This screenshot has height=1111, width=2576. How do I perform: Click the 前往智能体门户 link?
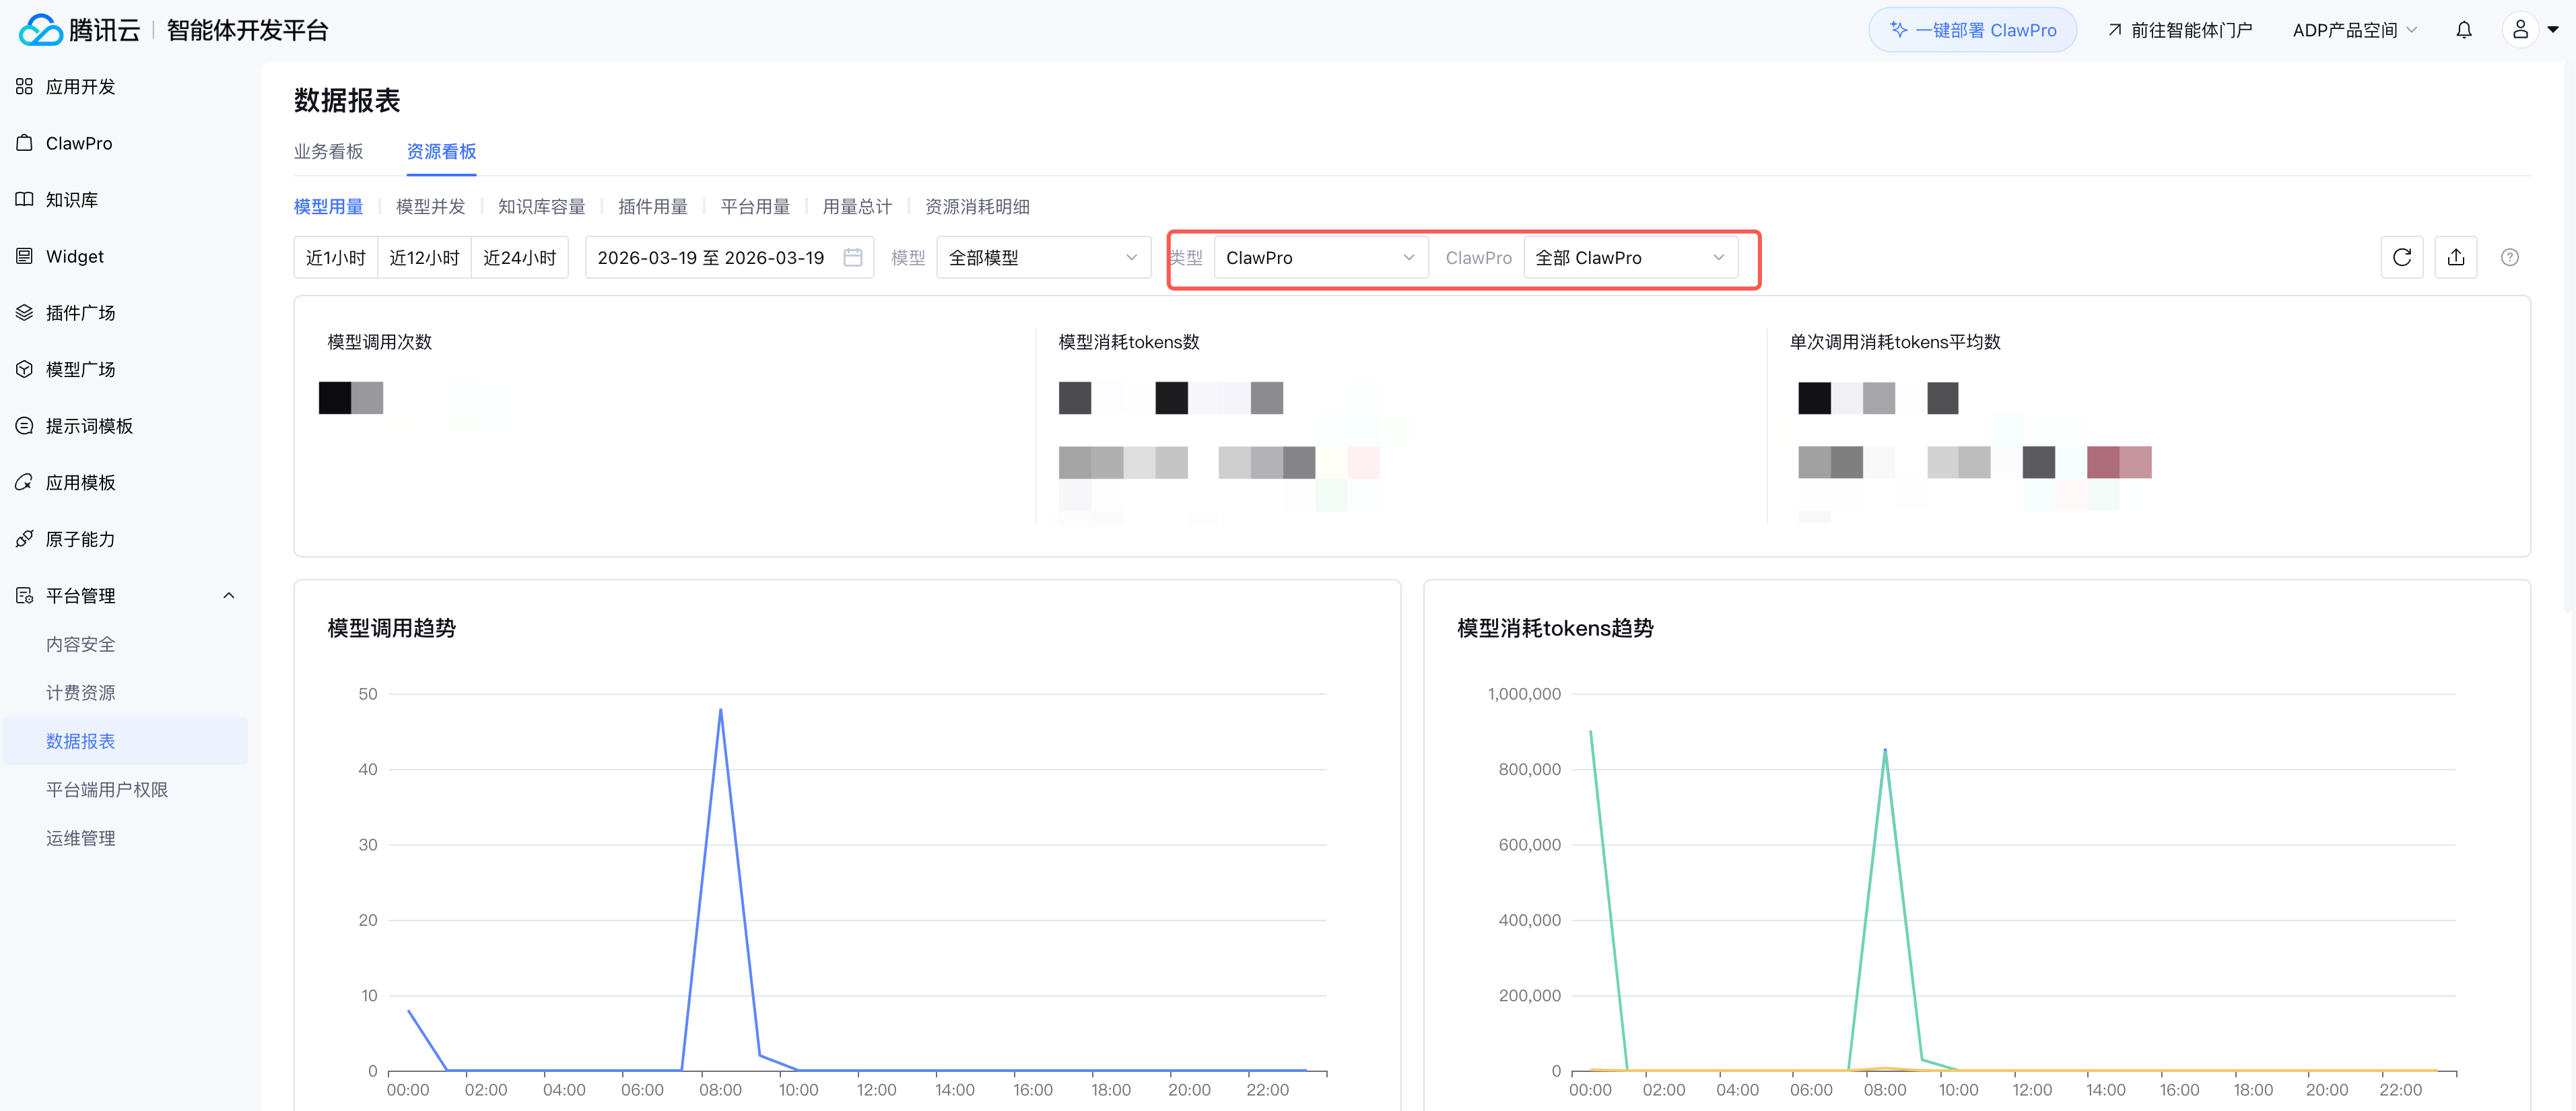(2179, 30)
